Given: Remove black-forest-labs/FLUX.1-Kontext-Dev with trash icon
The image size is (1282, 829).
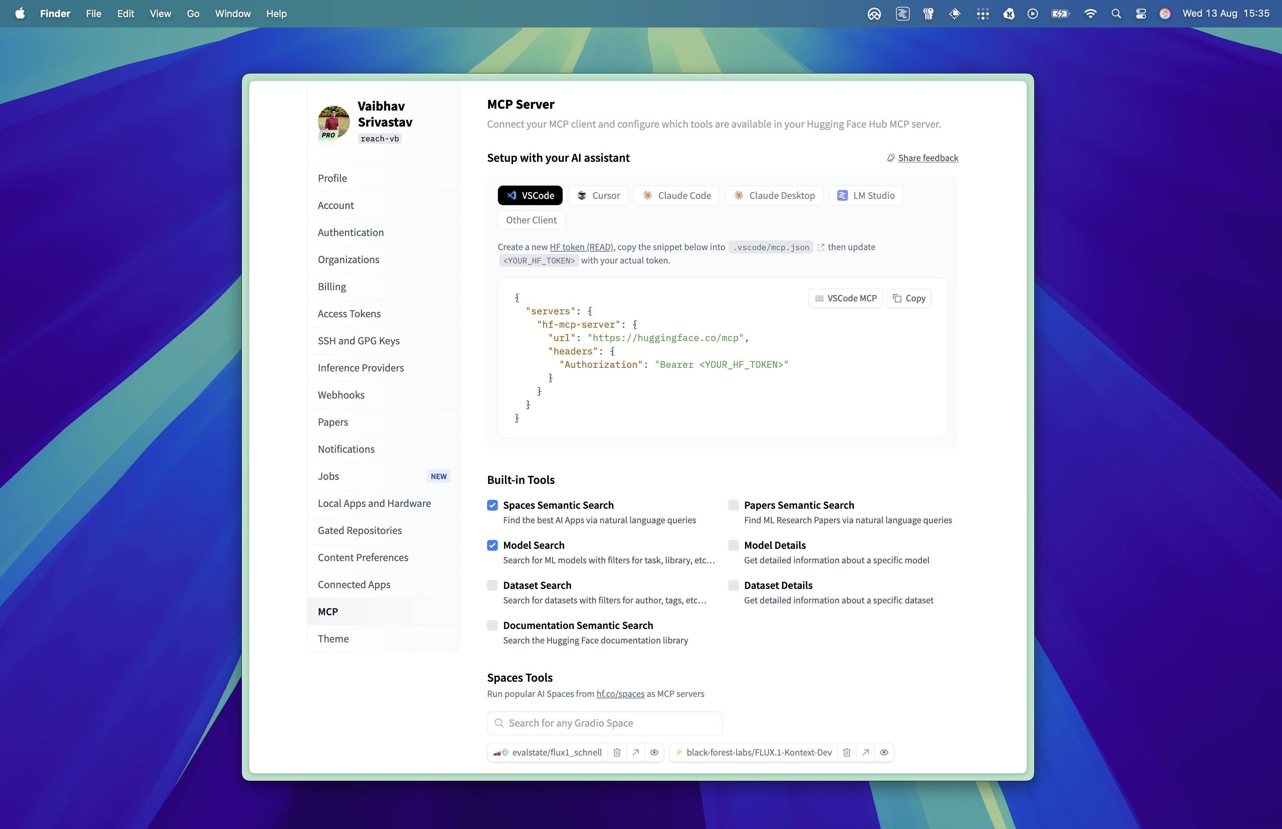Looking at the screenshot, I should coord(846,752).
